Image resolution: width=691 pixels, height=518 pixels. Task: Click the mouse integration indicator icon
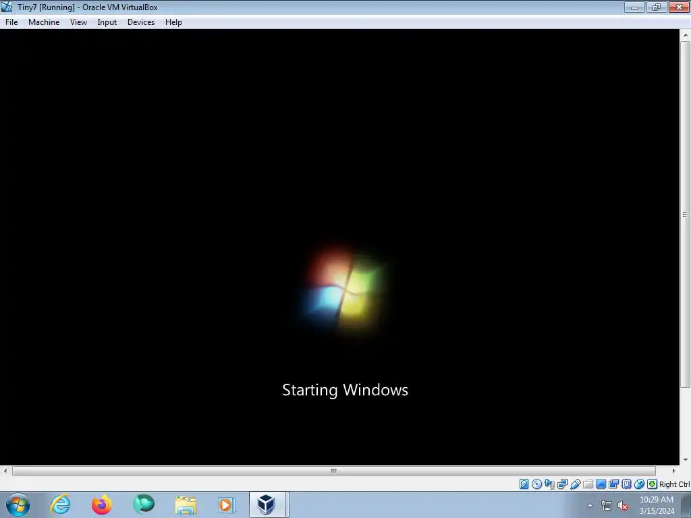pyautogui.click(x=640, y=484)
